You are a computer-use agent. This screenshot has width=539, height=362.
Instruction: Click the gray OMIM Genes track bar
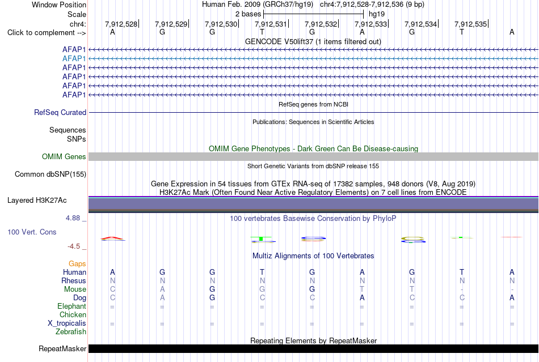(x=314, y=157)
